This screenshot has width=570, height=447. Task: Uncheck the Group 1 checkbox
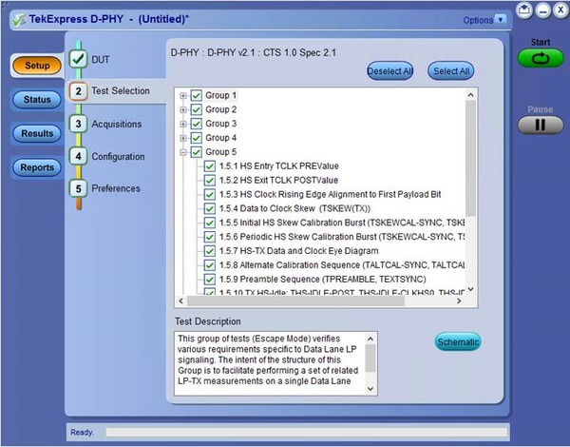pos(197,96)
